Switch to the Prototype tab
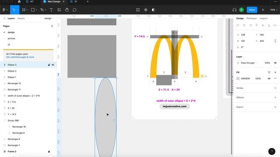 252,18
